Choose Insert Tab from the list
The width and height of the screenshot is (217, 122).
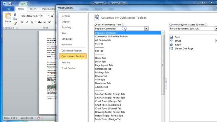click(x=128, y=62)
